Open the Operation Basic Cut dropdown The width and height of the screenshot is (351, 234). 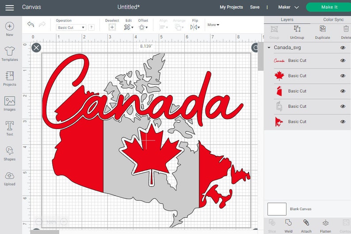(71, 27)
